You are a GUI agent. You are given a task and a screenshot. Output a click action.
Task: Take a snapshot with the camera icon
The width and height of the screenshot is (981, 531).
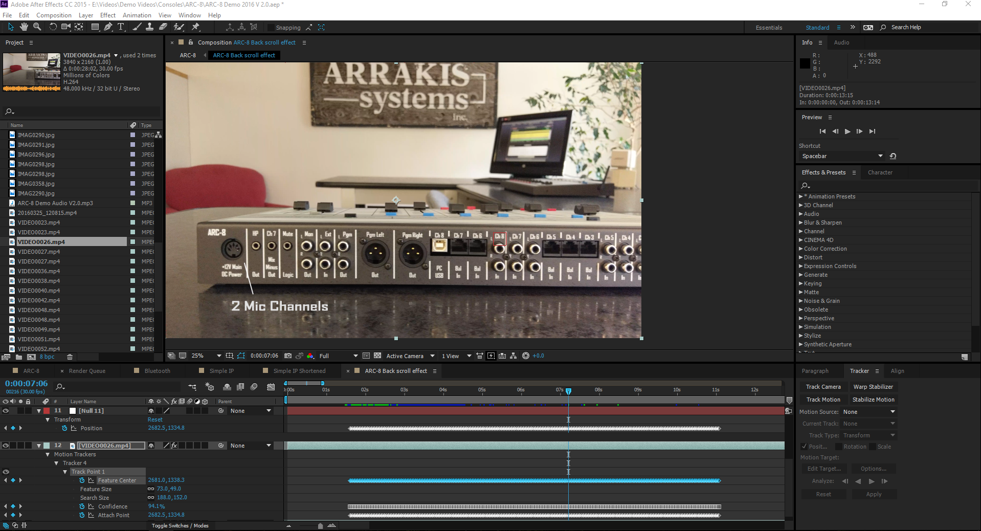288,356
